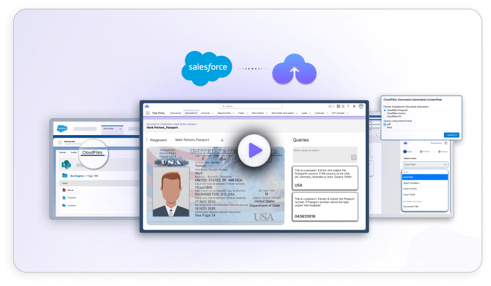Click the Proposals file icon in left window
The image size is (491, 286).
click(x=64, y=197)
